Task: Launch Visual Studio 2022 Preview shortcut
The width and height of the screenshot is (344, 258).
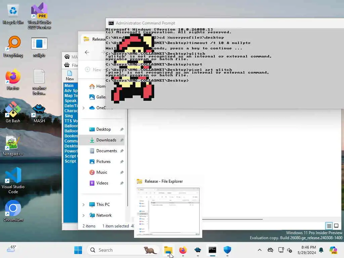Action: (x=39, y=16)
